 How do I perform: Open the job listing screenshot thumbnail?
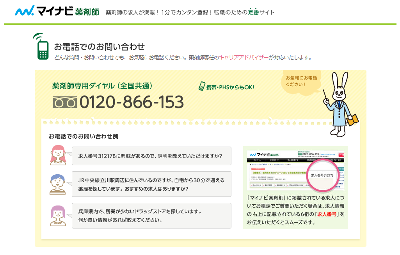(x=295, y=170)
